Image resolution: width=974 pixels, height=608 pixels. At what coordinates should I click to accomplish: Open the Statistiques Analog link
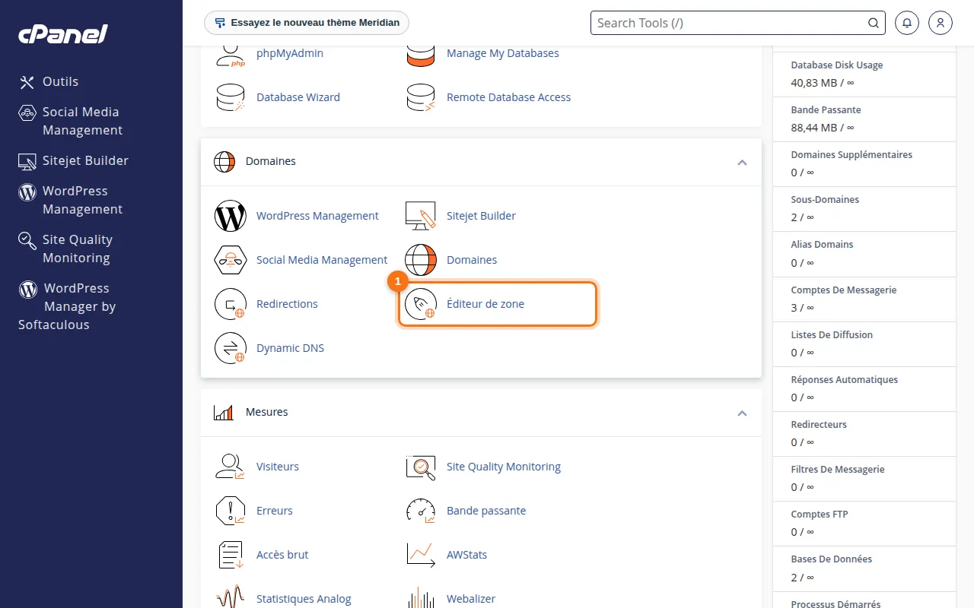(x=304, y=599)
